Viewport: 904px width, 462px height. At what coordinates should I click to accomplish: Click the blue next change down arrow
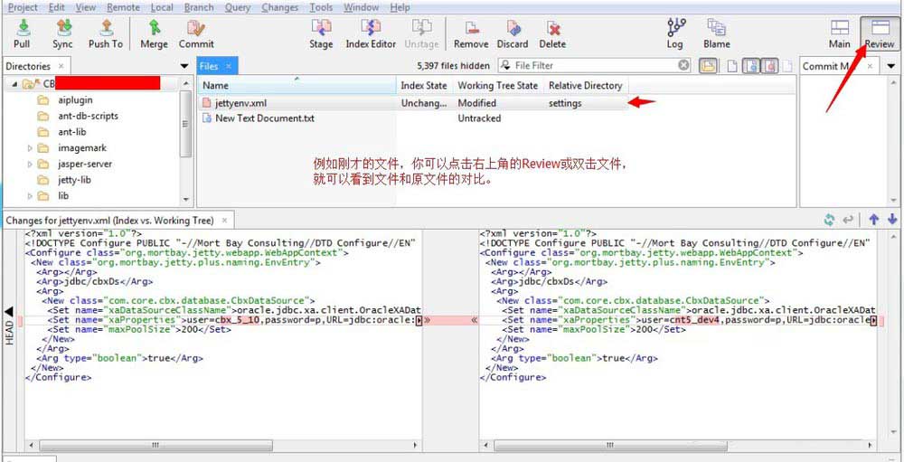coord(892,220)
